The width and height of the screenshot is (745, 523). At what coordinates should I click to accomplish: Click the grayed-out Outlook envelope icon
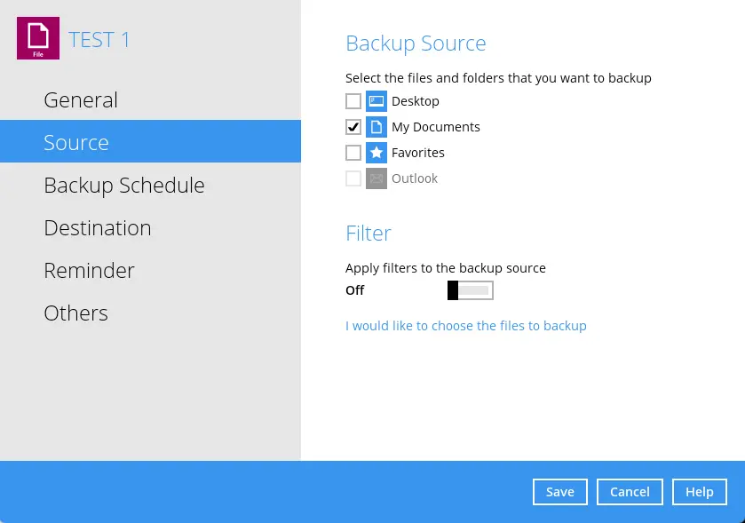(376, 178)
